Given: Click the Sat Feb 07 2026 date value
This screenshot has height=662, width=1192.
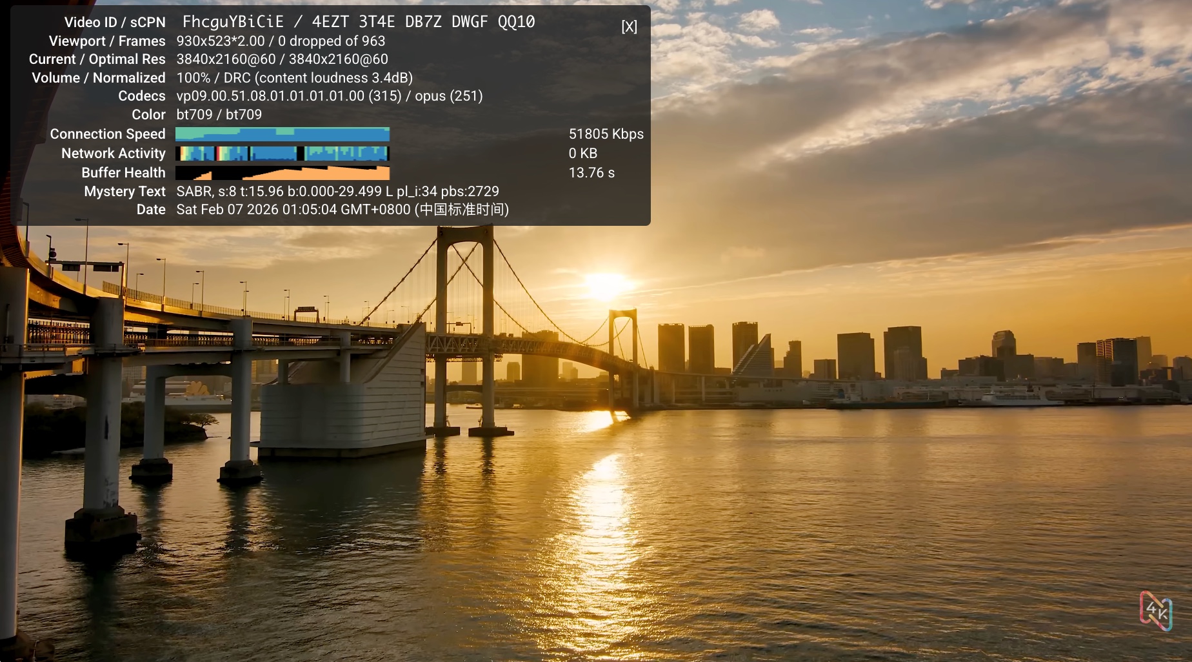Looking at the screenshot, I should pos(342,210).
